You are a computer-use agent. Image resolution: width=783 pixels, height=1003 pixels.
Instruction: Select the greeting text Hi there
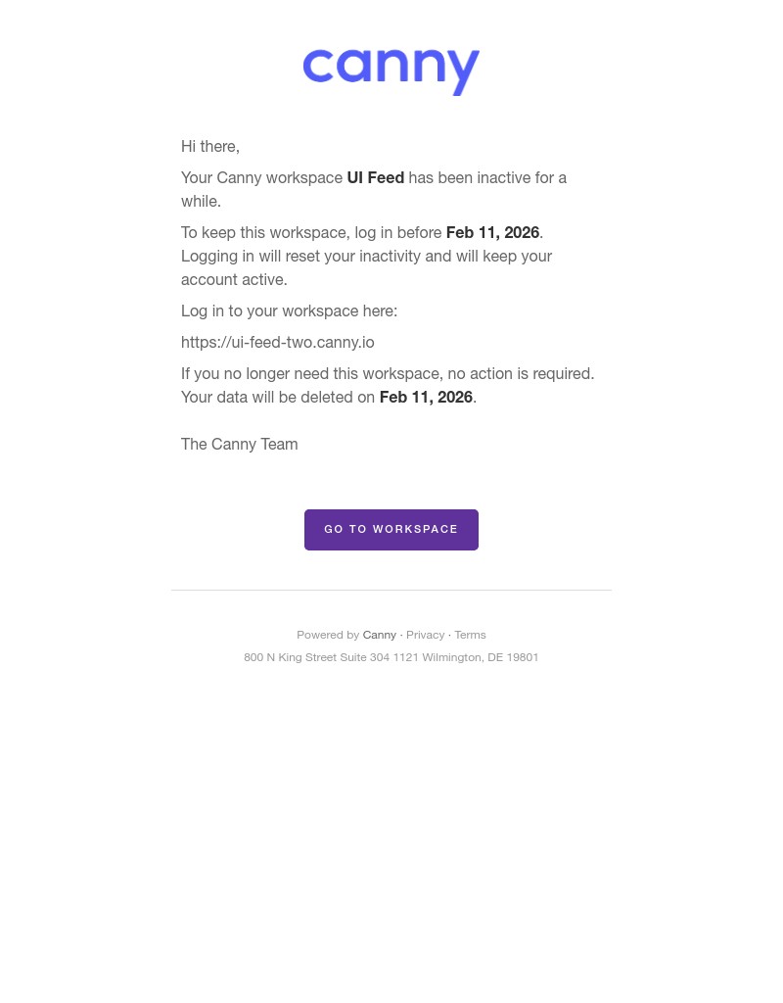(x=209, y=146)
